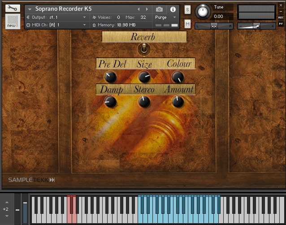The height and width of the screenshot is (225, 286).
Task: Open instrument name dropdown for Soprano Recorder K5
Action: 30,9
